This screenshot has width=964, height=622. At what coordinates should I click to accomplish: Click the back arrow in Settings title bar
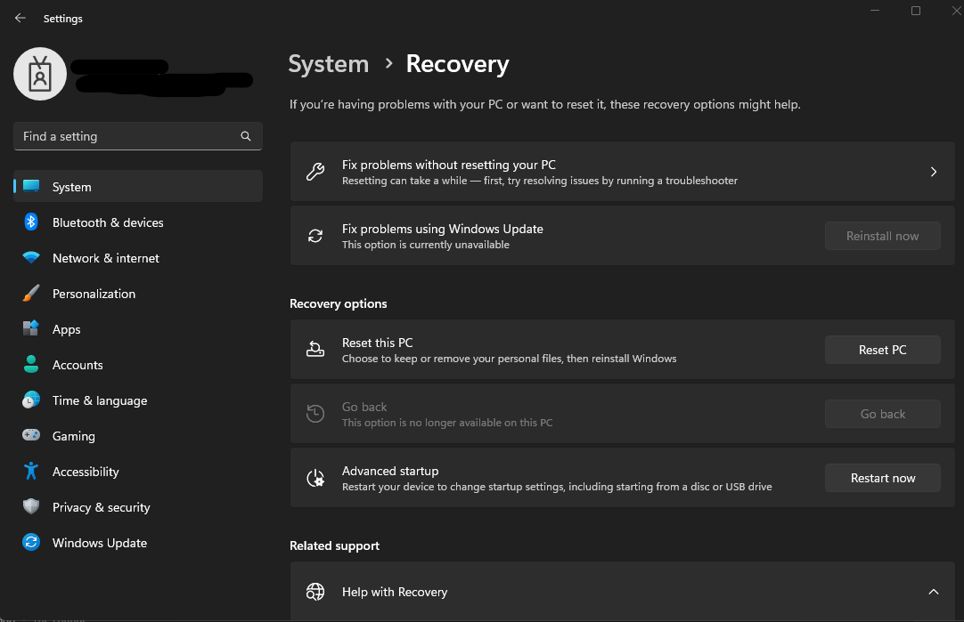[20, 18]
